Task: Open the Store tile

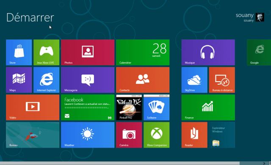Action: tap(19, 52)
